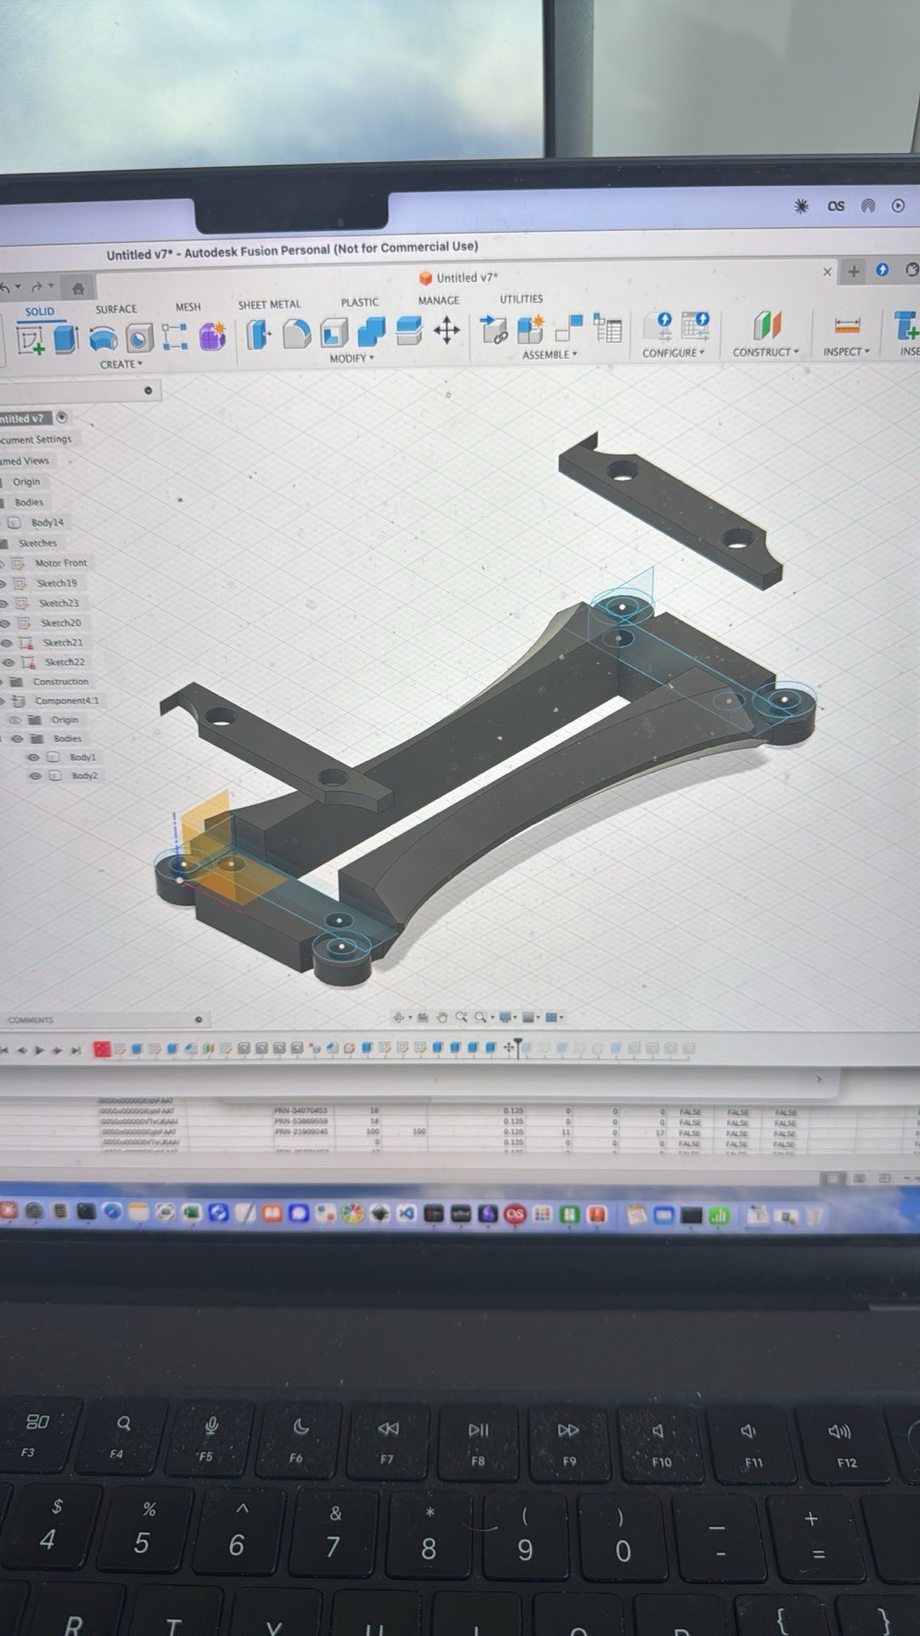Click the timeline rollback marker

[517, 1046]
